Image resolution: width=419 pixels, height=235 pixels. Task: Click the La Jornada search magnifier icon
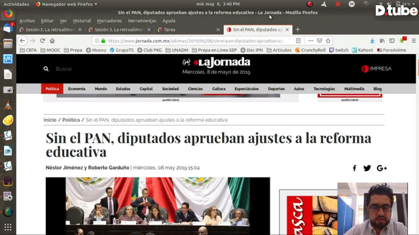click(x=46, y=69)
